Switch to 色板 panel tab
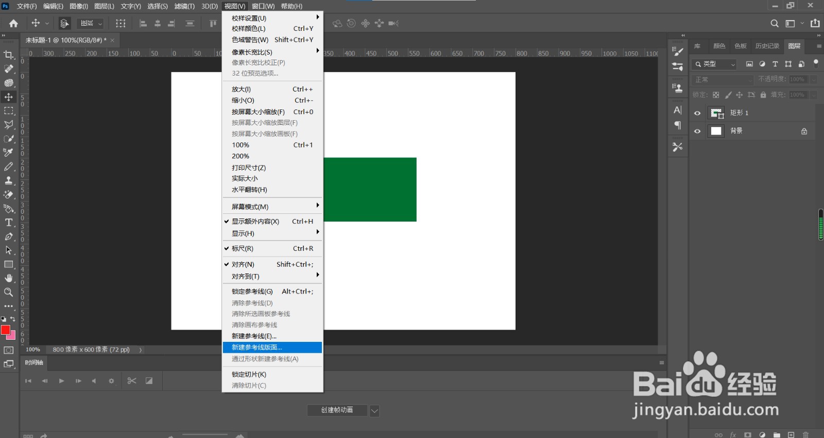 [x=741, y=46]
